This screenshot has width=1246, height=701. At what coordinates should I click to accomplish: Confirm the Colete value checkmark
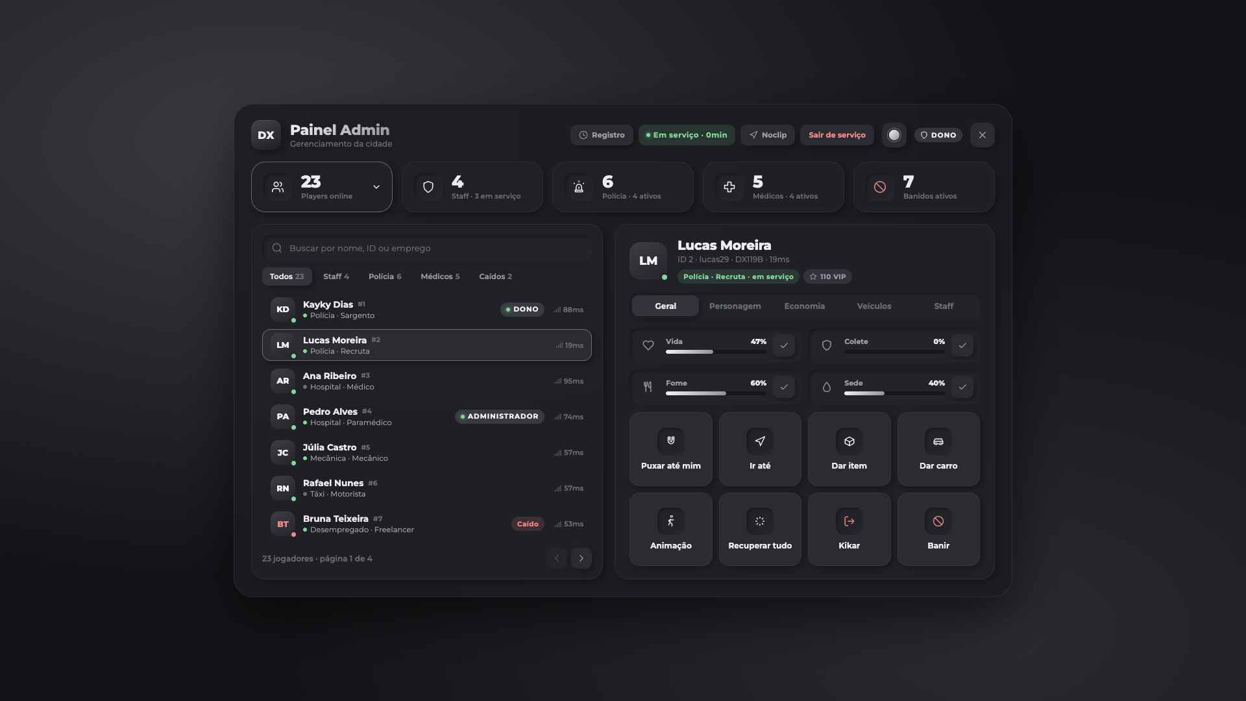[x=962, y=345]
